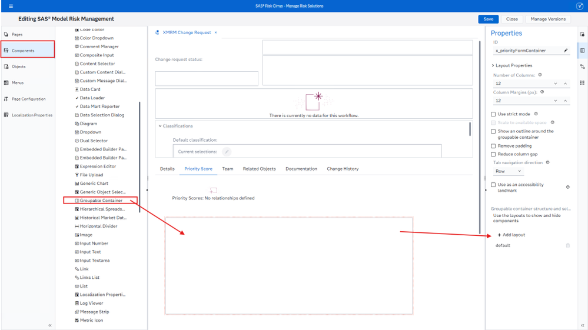
Task: Click the component list vertical scrollbar
Action: 139,157
